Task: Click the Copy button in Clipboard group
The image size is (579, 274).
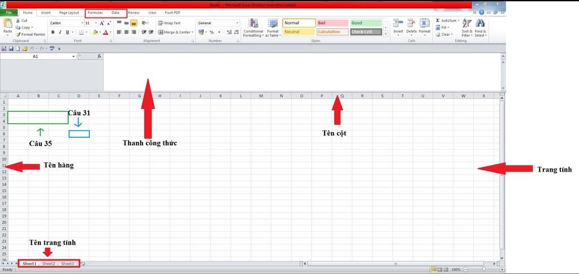Action: (24, 27)
